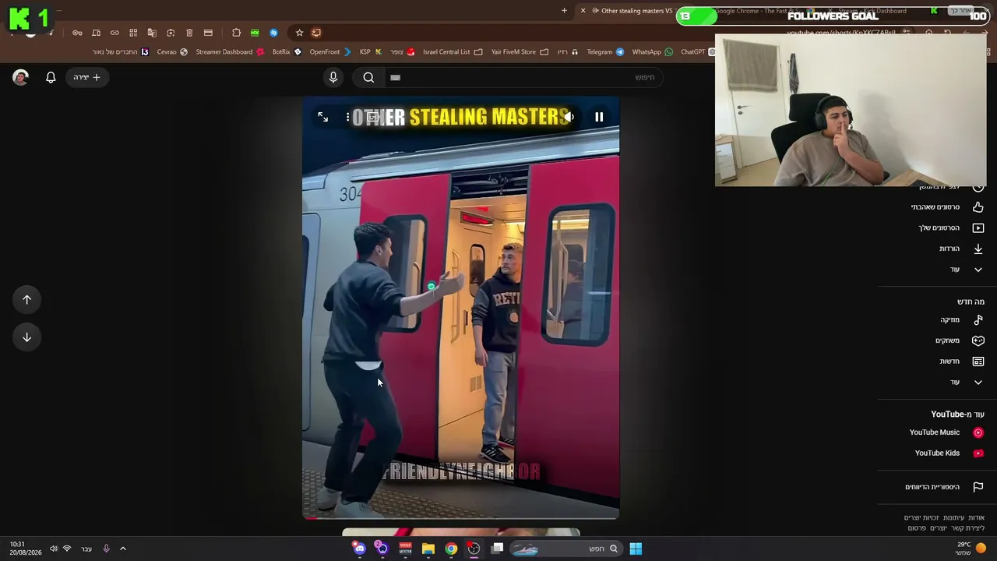Open the Telegram bookmark

605,52
